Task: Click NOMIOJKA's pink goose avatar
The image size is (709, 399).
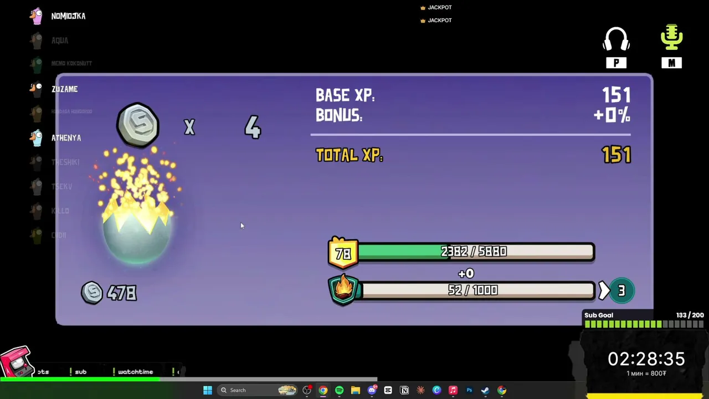Action: [37, 16]
